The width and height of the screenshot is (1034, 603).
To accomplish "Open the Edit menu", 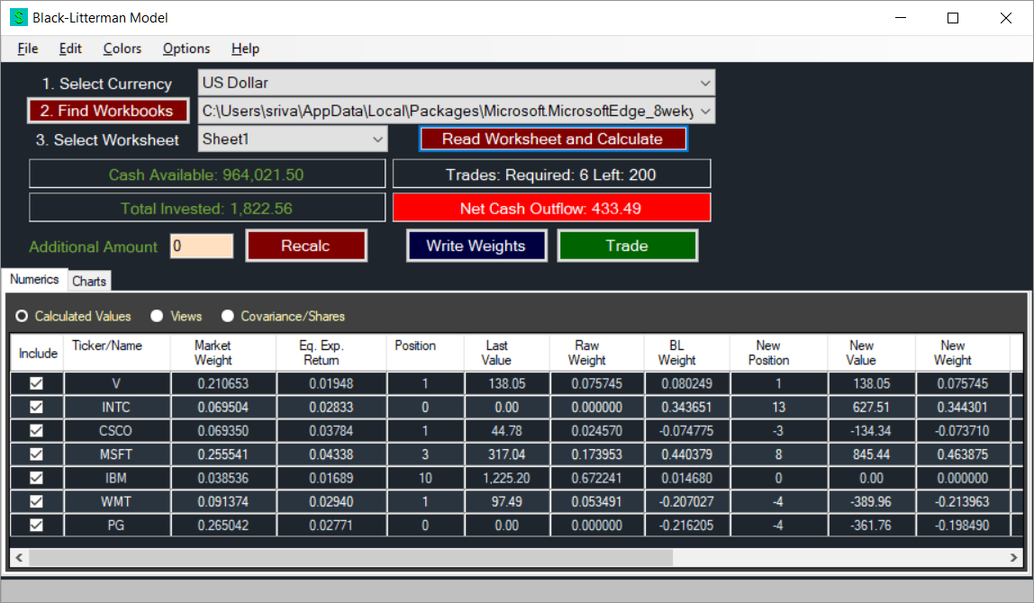I will 70,49.
